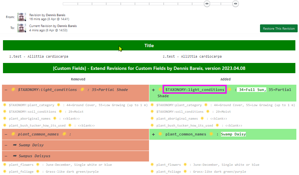Click "June-December, Single white or blue" in Added column
299x175 pixels.
point(226,165)
